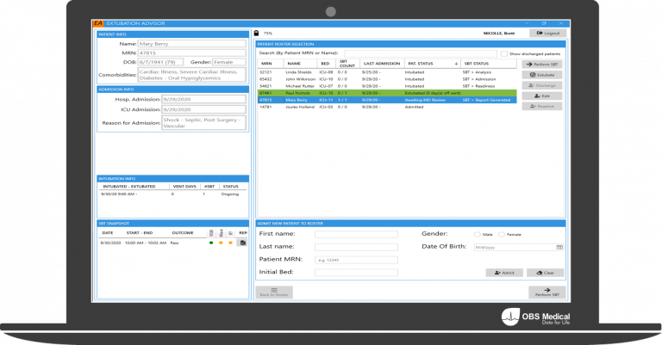Click the green SBT outcome indicator dot
Viewport: 662px width, 345px height.
point(211,243)
